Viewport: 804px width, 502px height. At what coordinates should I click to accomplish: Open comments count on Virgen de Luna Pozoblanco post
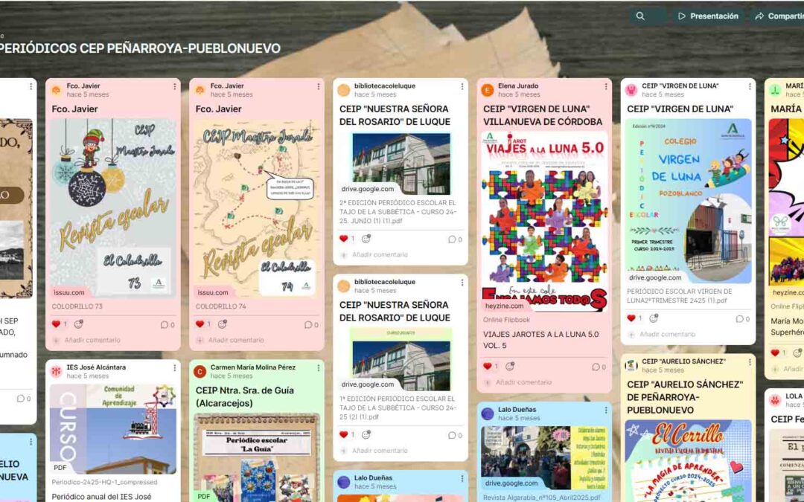click(742, 318)
